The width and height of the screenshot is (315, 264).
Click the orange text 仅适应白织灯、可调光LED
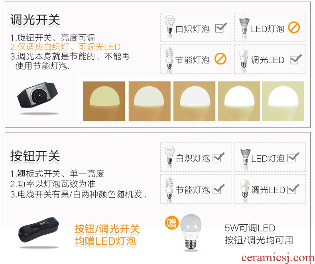point(65,47)
